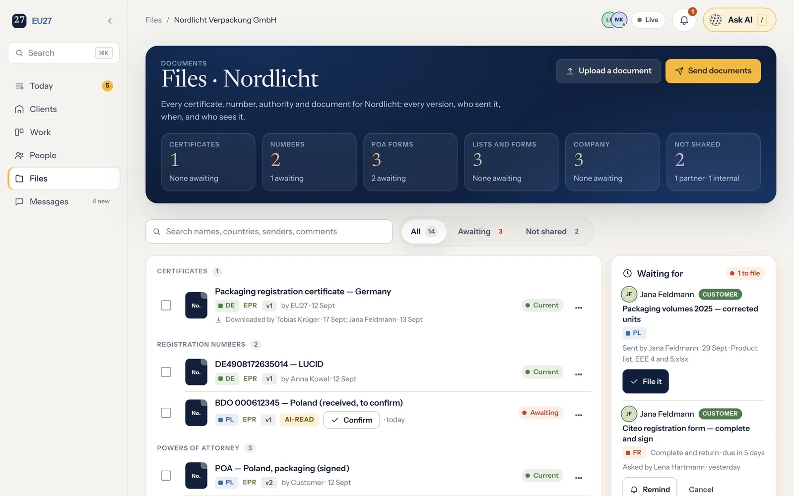Focus the document search field
Image resolution: width=794 pixels, height=496 pixels.
coord(269,232)
